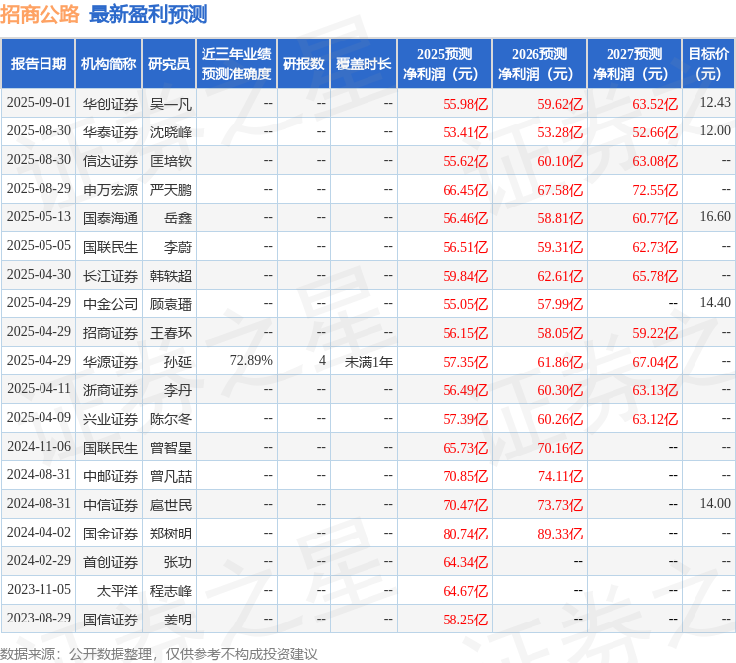The width and height of the screenshot is (736, 663).
Task: Click the 首创证券 institution cell
Action: coord(111,561)
